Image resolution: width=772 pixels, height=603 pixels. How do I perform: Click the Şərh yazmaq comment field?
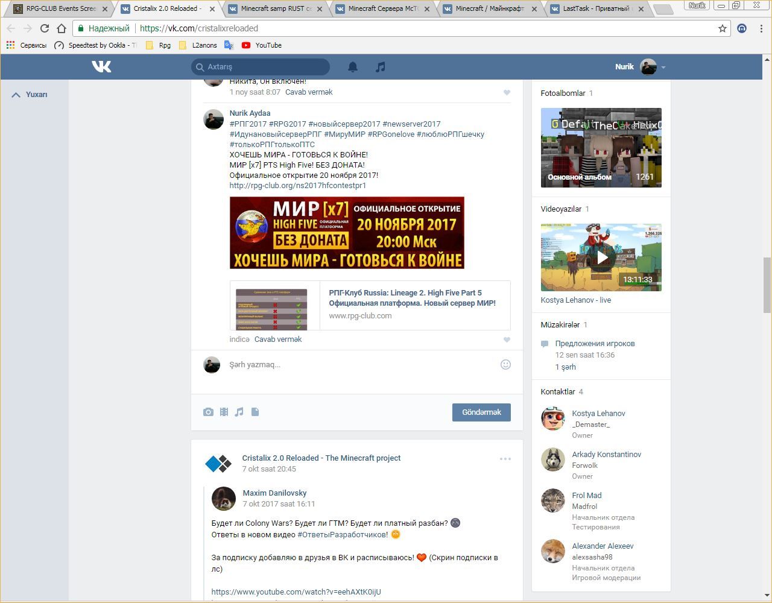coord(362,365)
